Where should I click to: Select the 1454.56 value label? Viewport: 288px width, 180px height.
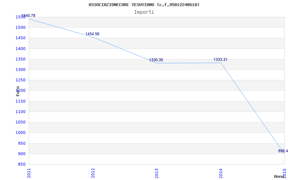click(x=92, y=34)
